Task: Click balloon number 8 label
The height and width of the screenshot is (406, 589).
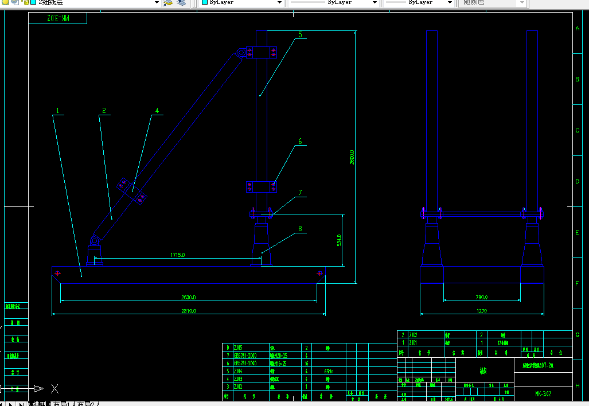Action: point(300,228)
